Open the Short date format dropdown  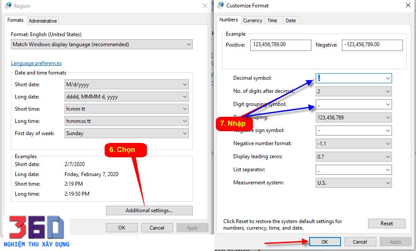(185, 85)
